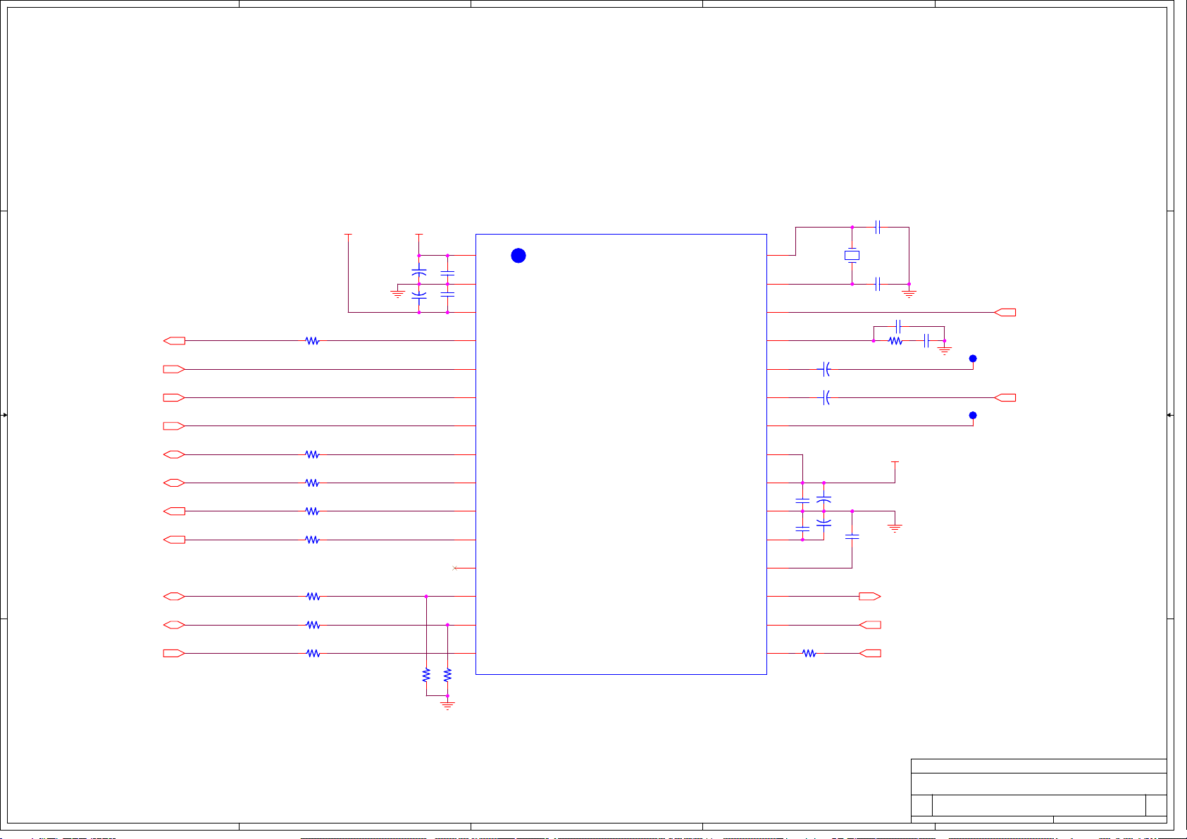Click the blue pin-1 dot inside the IC
Screen dimensions: 1187x839
(x=518, y=256)
